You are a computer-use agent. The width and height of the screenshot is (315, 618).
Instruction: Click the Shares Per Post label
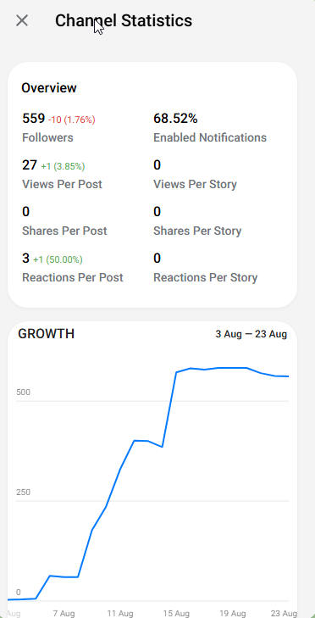point(64,231)
